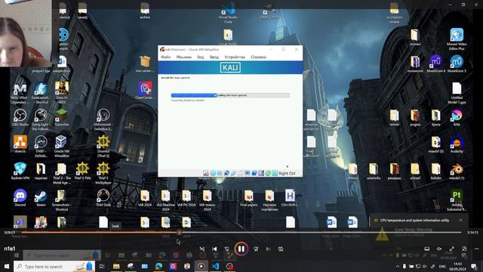Select the Steam desktop icon
This screenshot has width=483, height=272.
click(x=41, y=198)
